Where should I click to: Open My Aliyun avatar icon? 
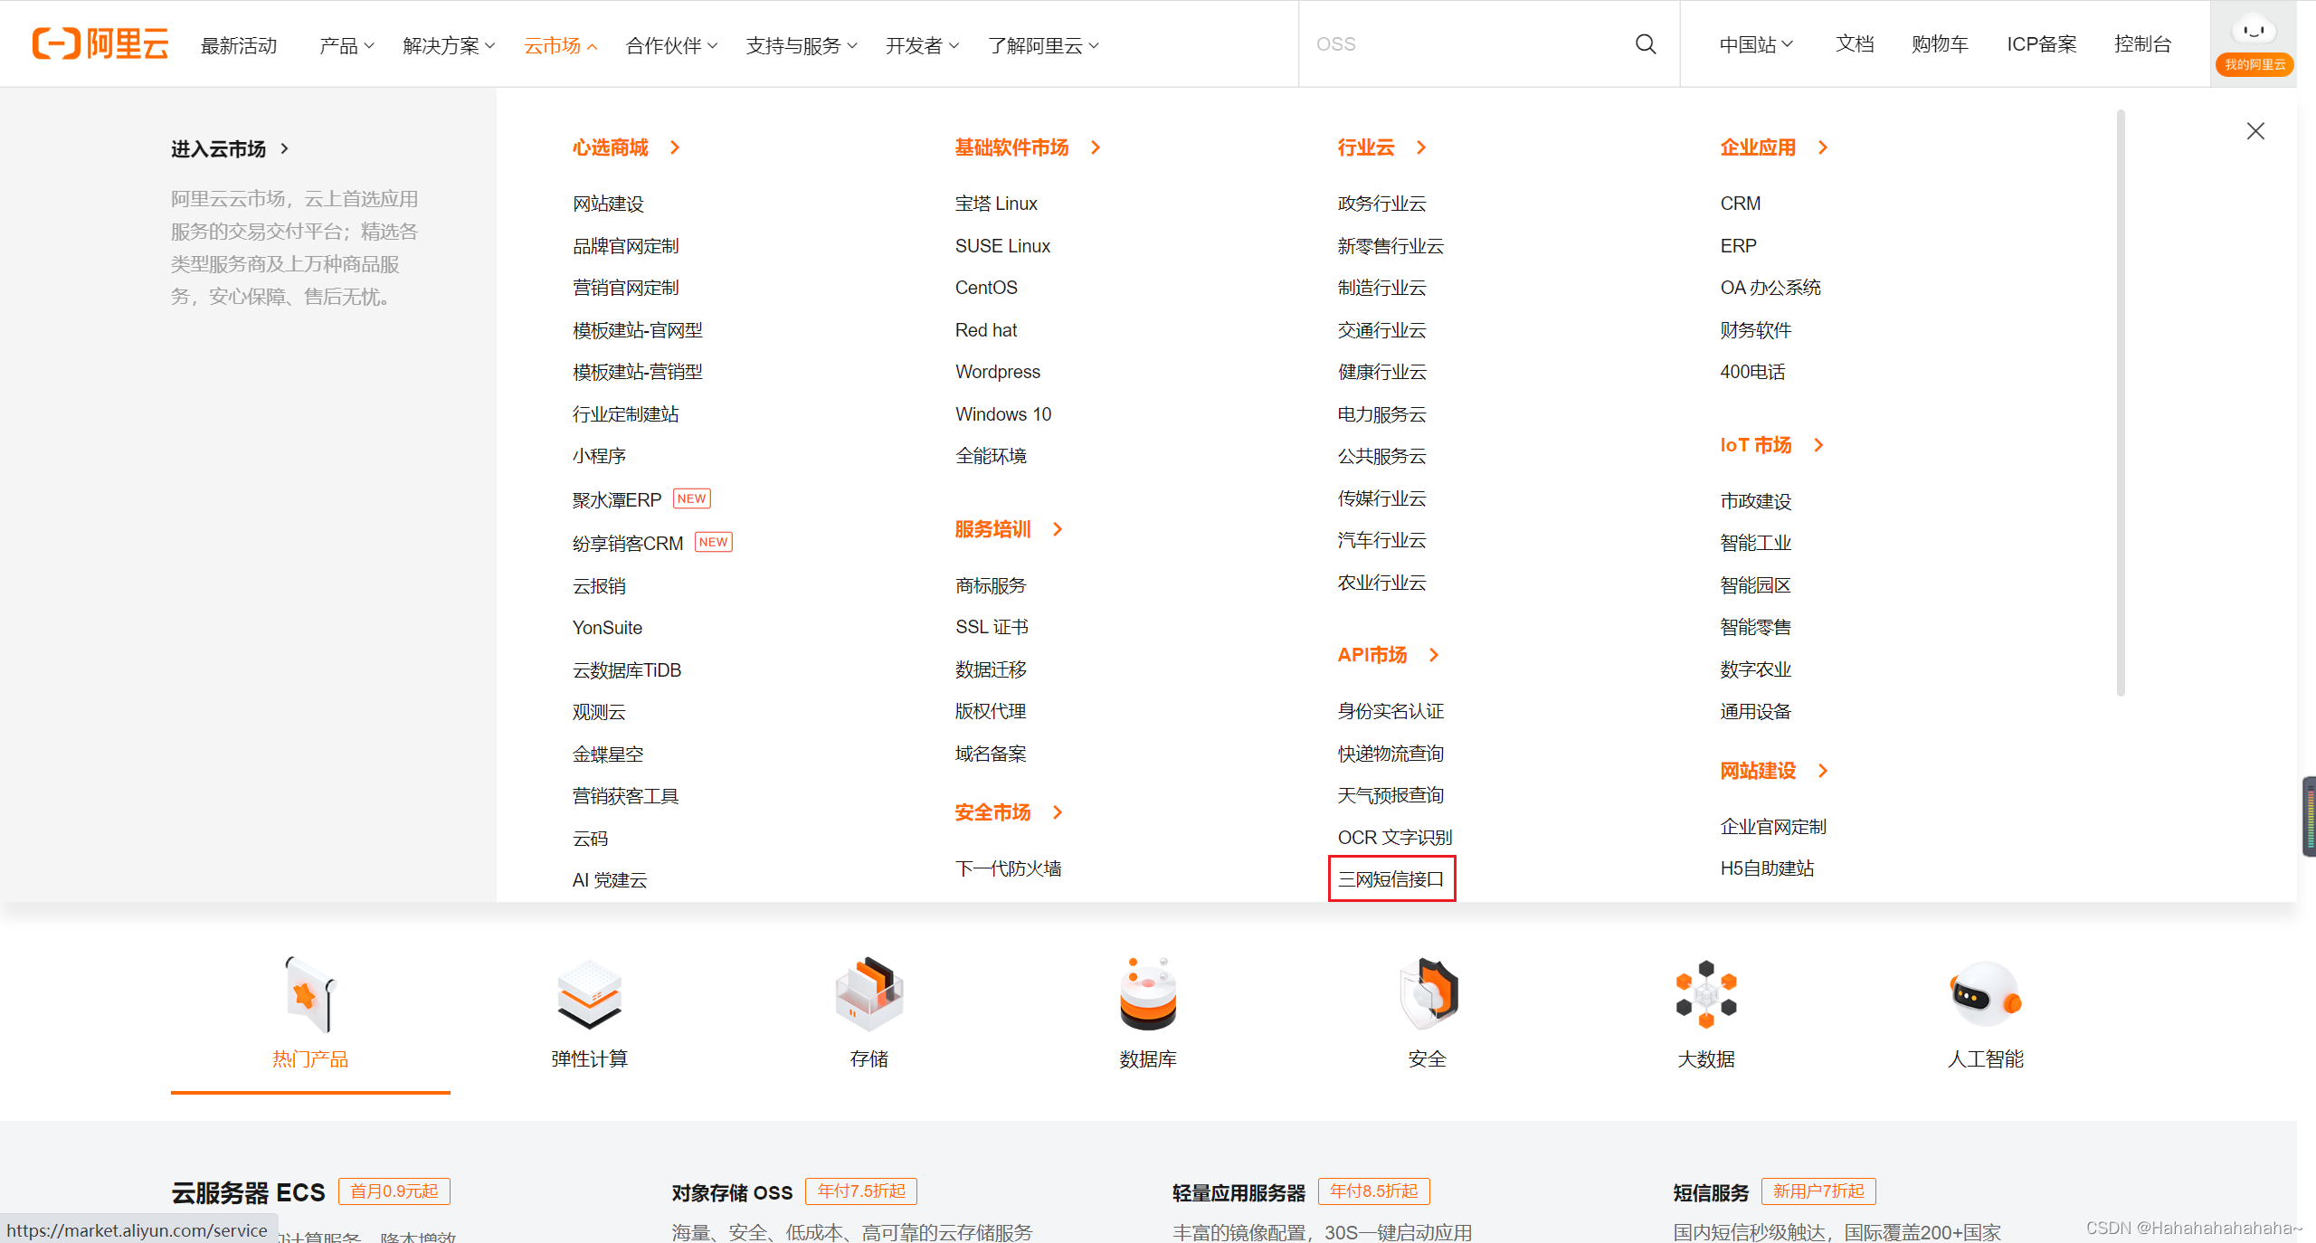click(2253, 31)
